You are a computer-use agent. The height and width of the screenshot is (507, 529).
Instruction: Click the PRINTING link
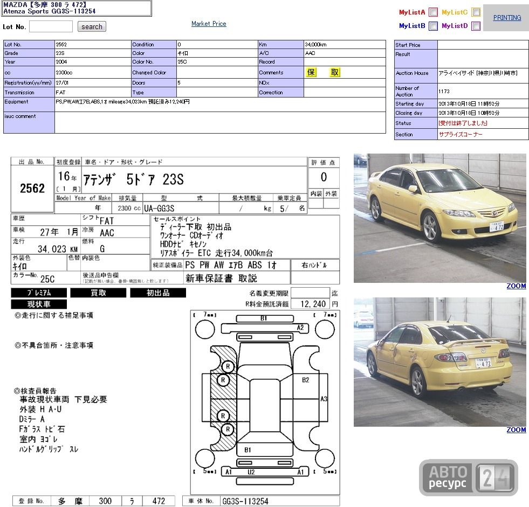507,18
